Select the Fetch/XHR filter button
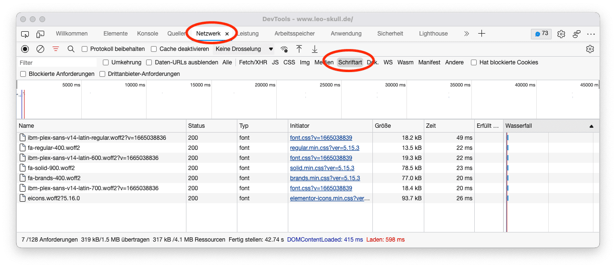This screenshot has width=616, height=268. pos(253,62)
